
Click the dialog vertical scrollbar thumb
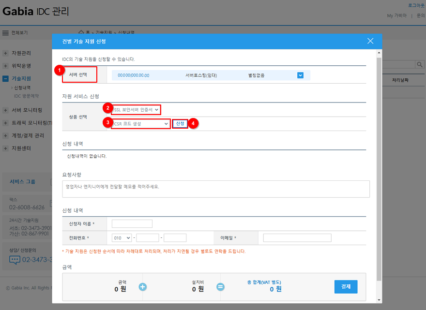tap(379, 169)
